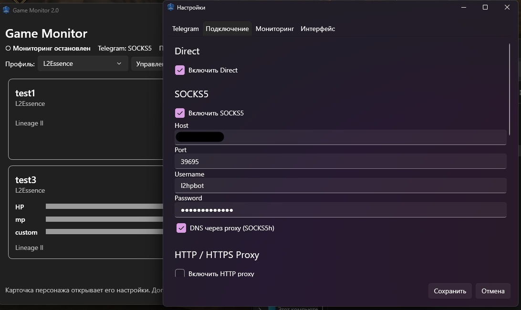Maximize the Настройки window
The image size is (521, 310).
(485, 7)
